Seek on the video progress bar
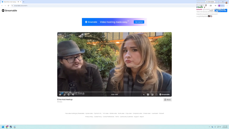This screenshot has width=229, height=129. pos(114,92)
